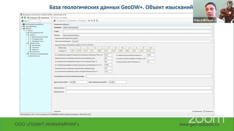Image resolution: width=234 pixels, height=131 pixels.
Task: Click the month XII air temperature cell
Action: tap(151, 51)
